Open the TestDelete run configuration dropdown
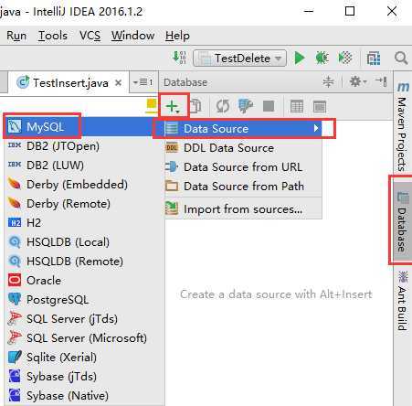412x406 pixels. click(x=239, y=58)
